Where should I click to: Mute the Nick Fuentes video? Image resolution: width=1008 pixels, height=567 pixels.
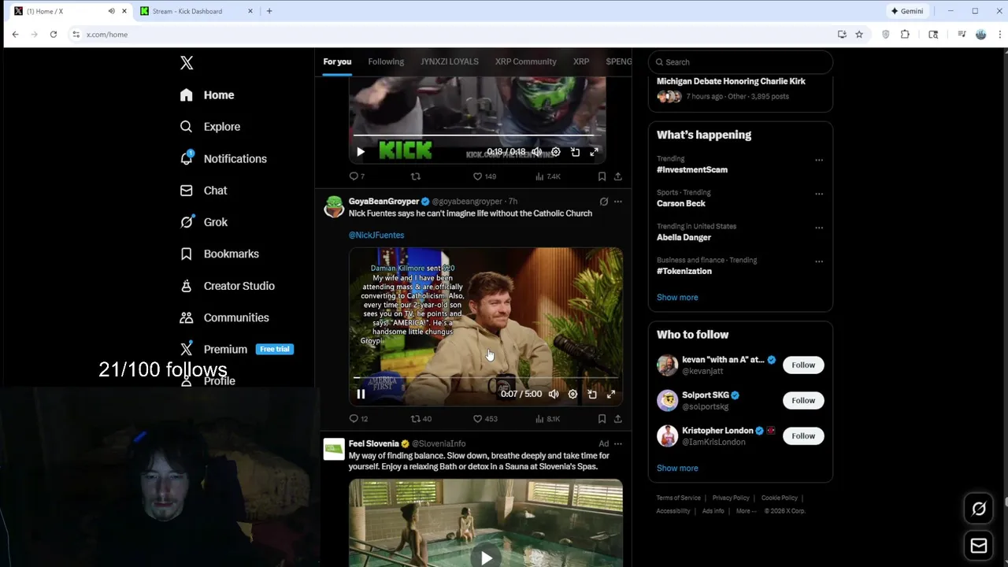point(554,395)
